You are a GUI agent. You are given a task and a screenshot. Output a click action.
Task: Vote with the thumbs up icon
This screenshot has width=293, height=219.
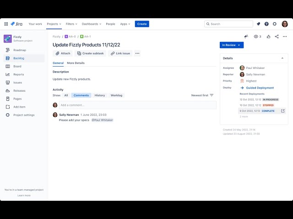tap(269, 36)
